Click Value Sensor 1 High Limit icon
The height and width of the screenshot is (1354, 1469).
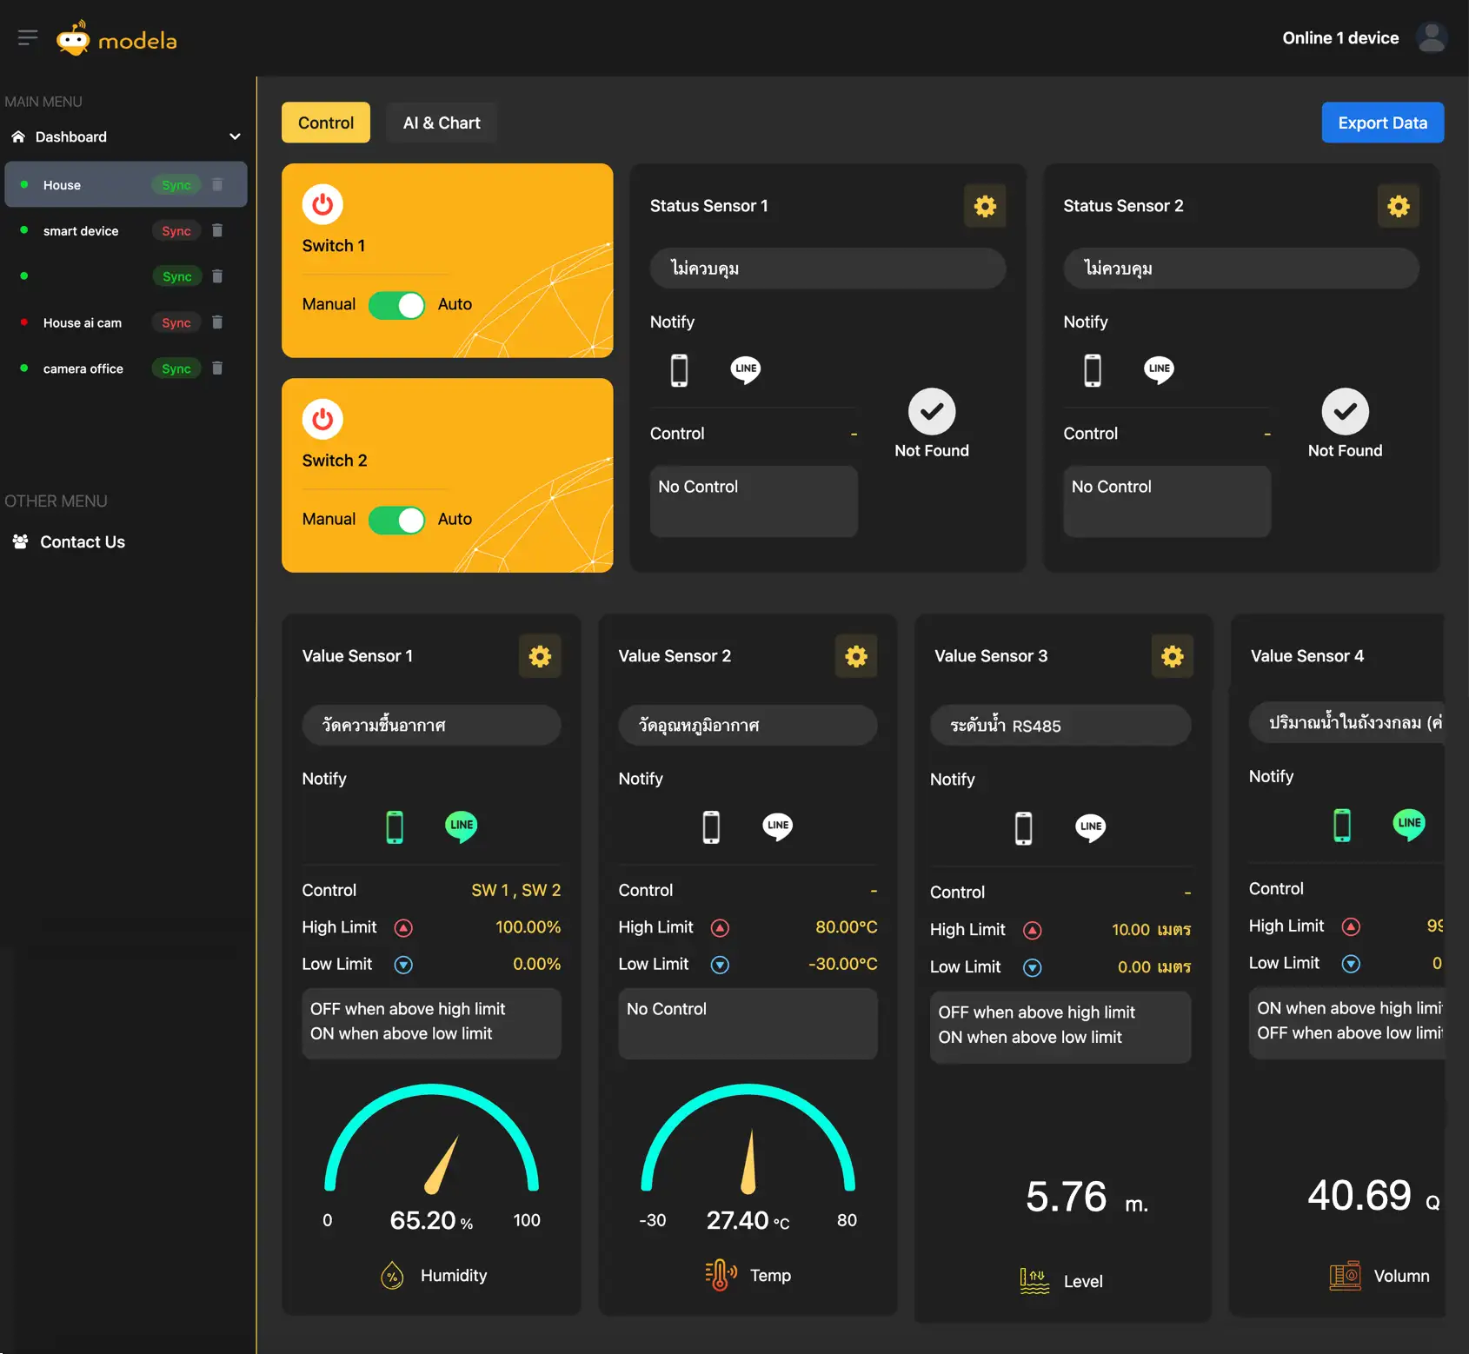[x=403, y=927]
